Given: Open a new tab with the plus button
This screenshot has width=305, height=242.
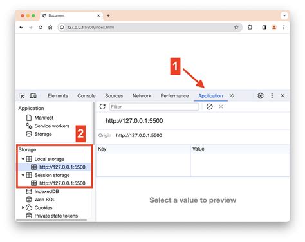Looking at the screenshot, I should pyautogui.click(x=108, y=15).
